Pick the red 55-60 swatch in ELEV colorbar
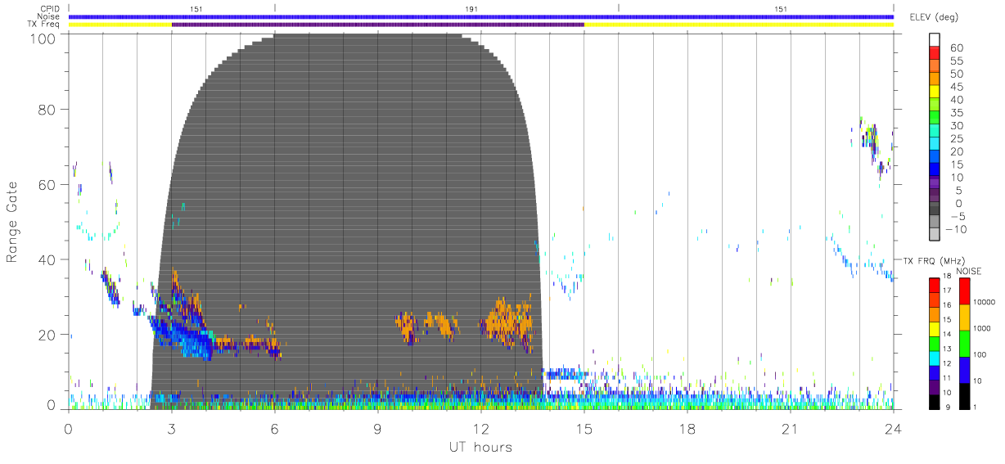 pyautogui.click(x=935, y=52)
